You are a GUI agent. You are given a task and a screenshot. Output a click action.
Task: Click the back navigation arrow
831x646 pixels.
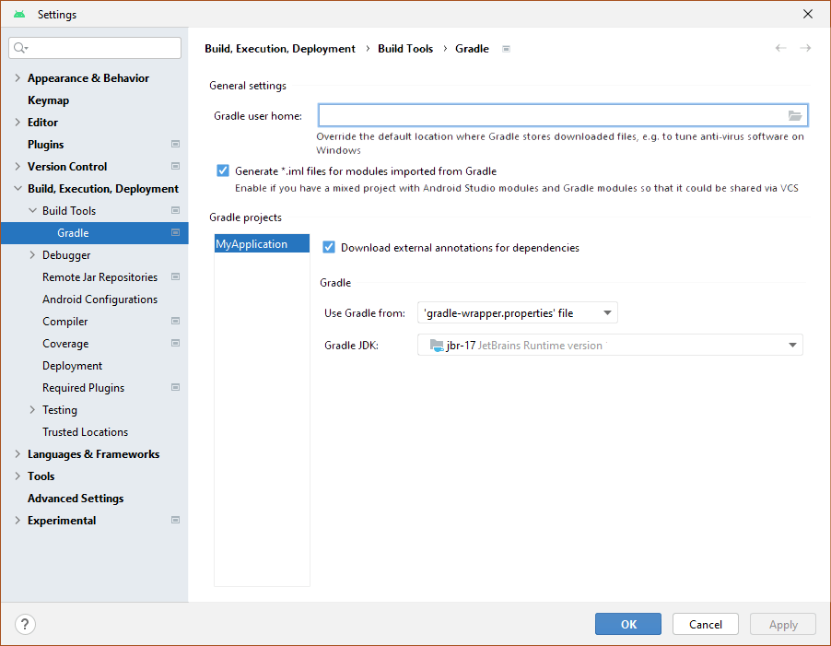780,48
